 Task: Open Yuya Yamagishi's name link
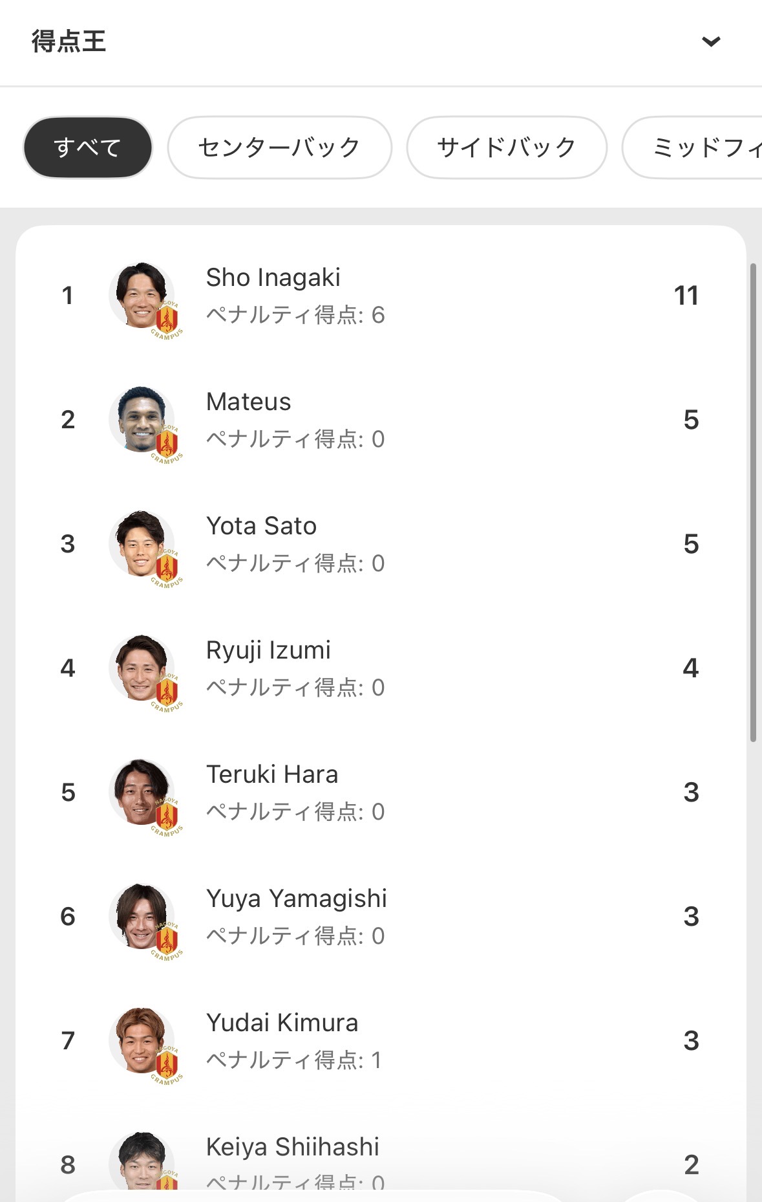296,899
